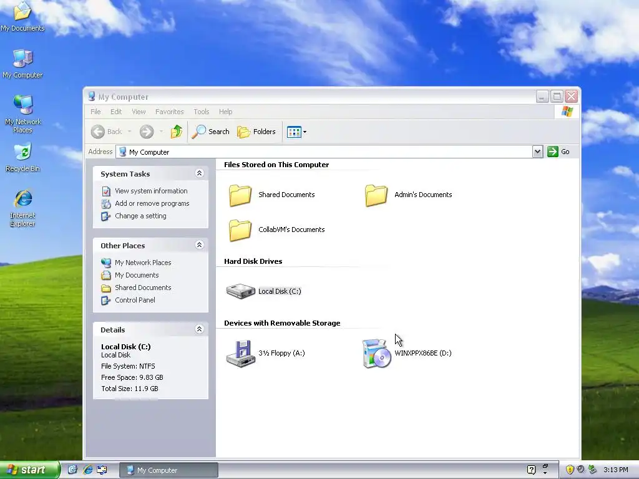Select the CollabVM's Documents folder icon
The width and height of the screenshot is (639, 479).
point(240,230)
